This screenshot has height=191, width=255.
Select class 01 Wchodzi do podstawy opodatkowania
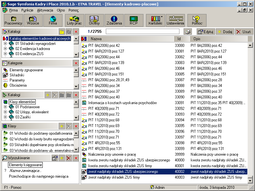point(41,133)
